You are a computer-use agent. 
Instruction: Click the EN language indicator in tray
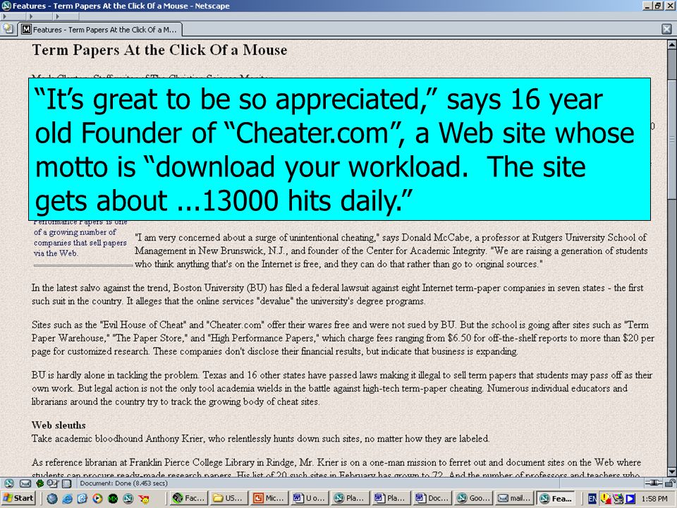[592, 499]
